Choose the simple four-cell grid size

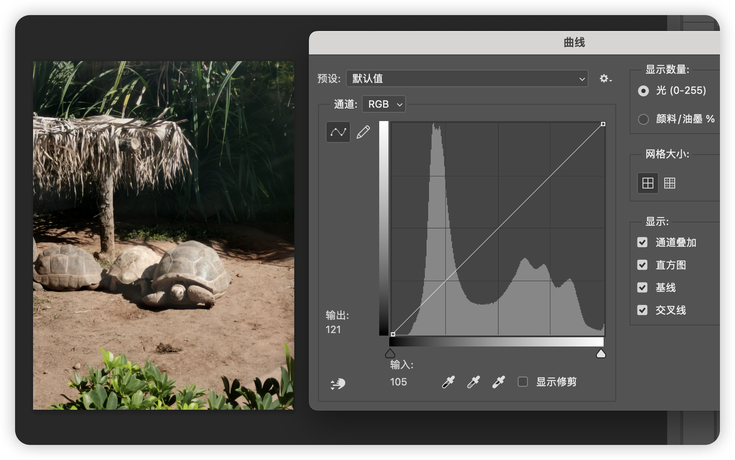[x=648, y=183]
